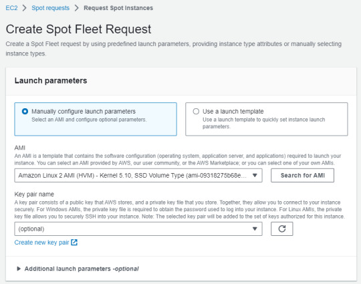Screen dimensions: 361x284
Task: Click the Search for AMI button
Action: [x=303, y=175]
